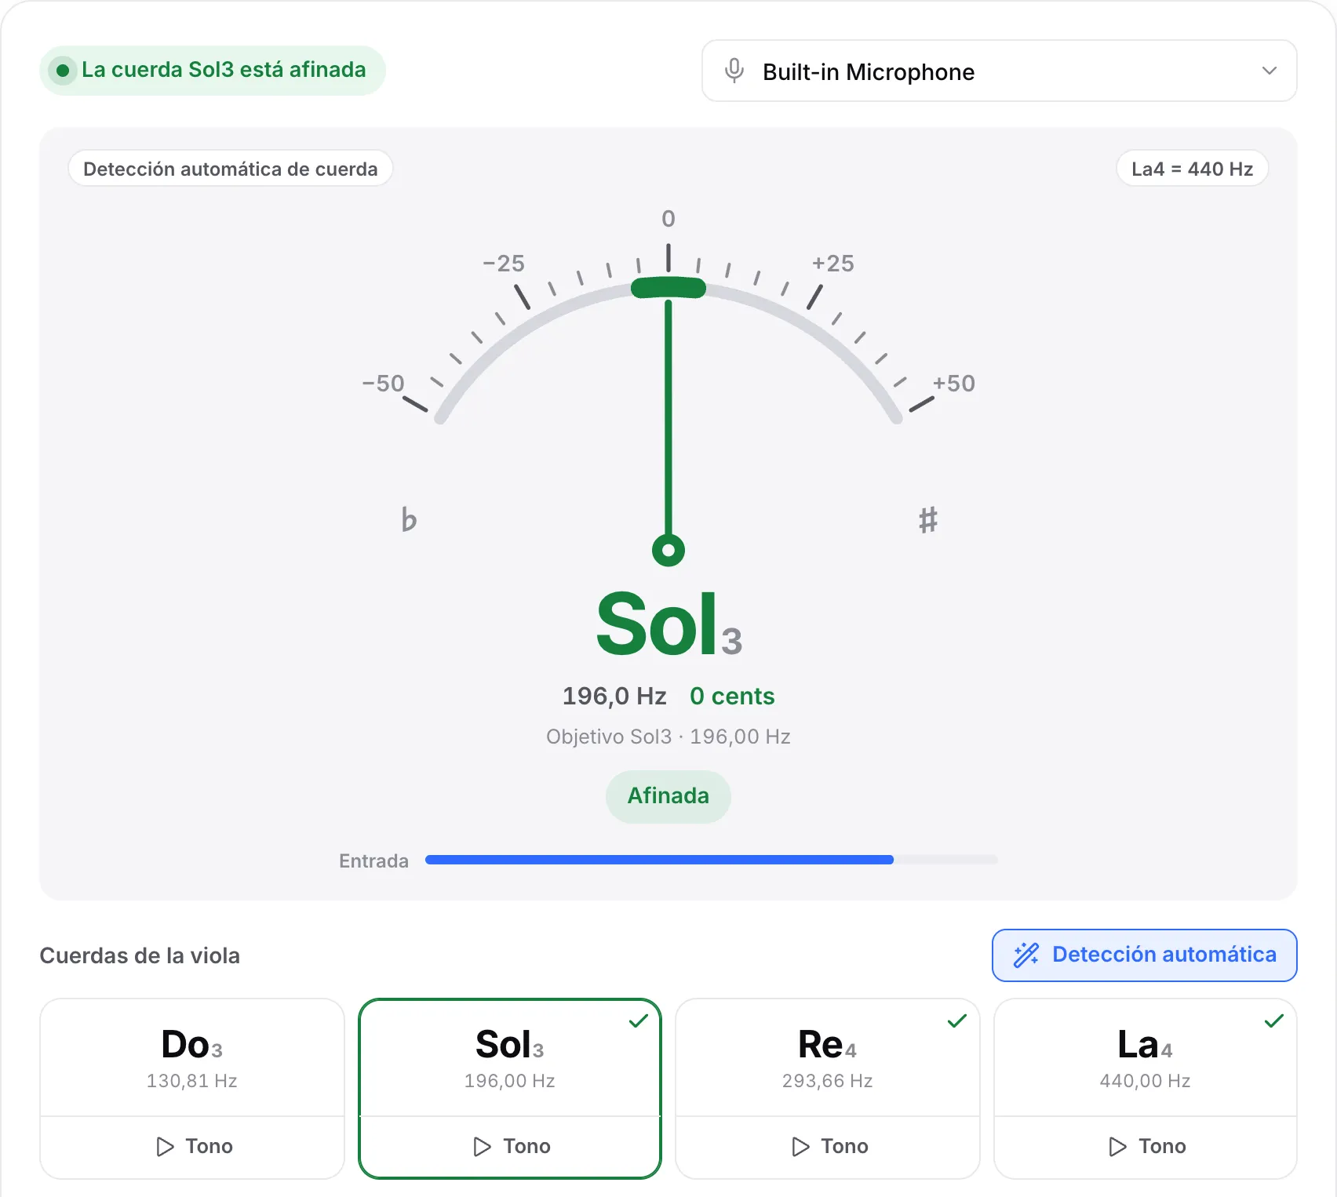This screenshot has width=1337, height=1197.
Task: Select the Re4 string card
Action: tap(827, 1057)
